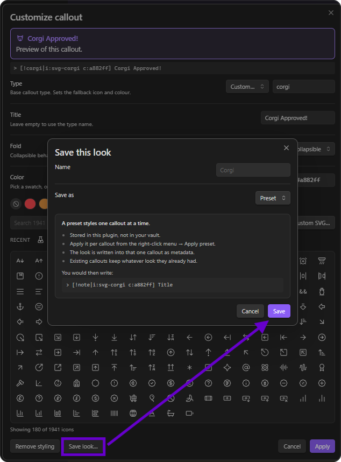Choose the battery icon
341x462 pixels.
pyautogui.click(x=189, y=414)
